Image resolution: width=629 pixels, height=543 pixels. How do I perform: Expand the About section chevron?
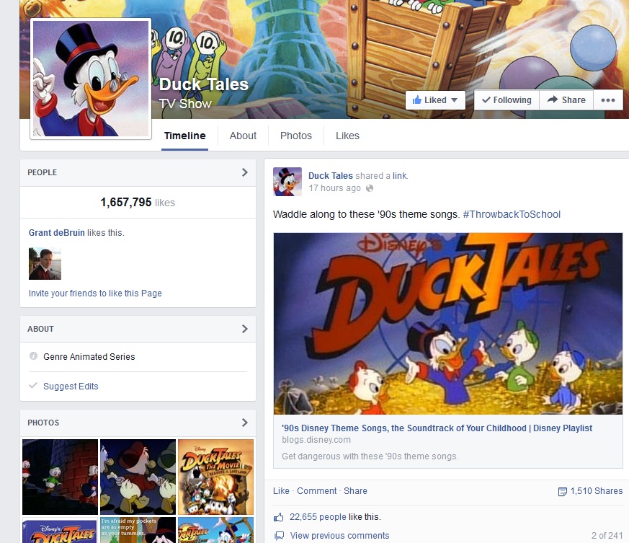pyautogui.click(x=244, y=329)
